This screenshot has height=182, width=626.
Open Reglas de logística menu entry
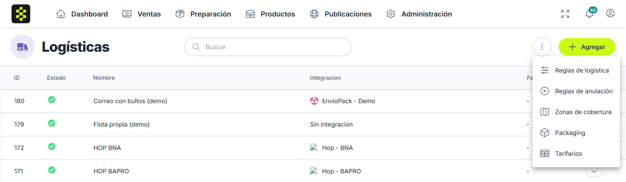pos(576,70)
